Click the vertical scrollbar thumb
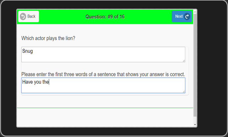The height and width of the screenshot is (137, 228). click(195, 63)
